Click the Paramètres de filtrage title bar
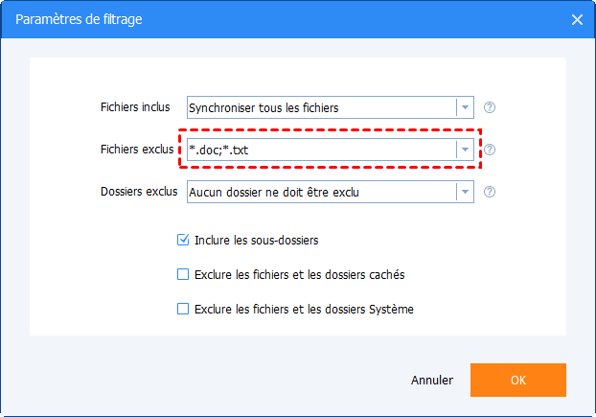This screenshot has width=596, height=417. pos(287,19)
